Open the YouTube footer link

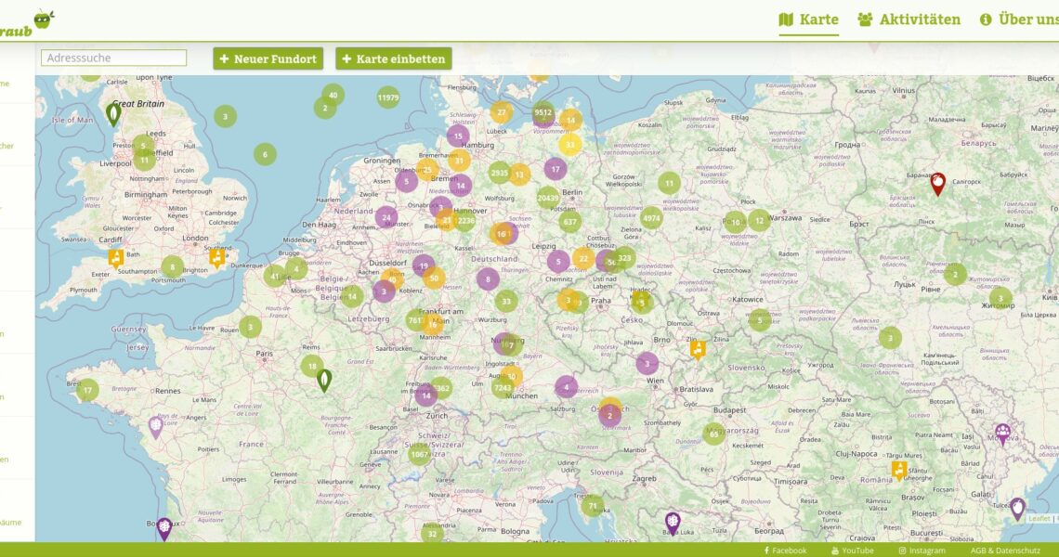852,551
